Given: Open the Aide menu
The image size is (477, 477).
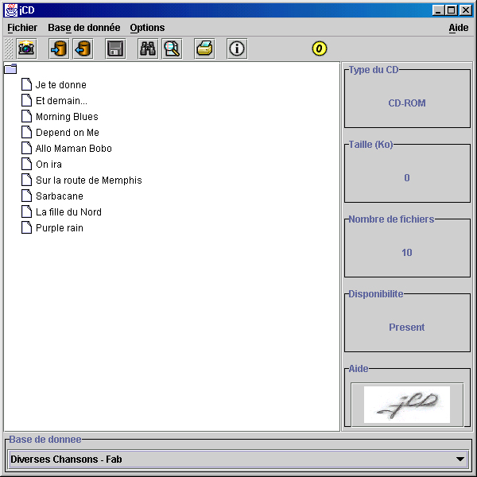Looking at the screenshot, I should [458, 28].
